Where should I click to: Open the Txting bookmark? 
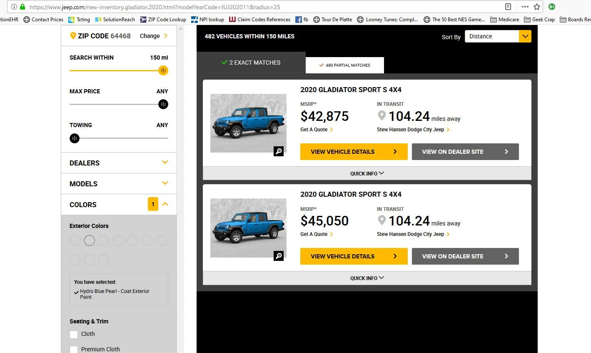pyautogui.click(x=79, y=19)
